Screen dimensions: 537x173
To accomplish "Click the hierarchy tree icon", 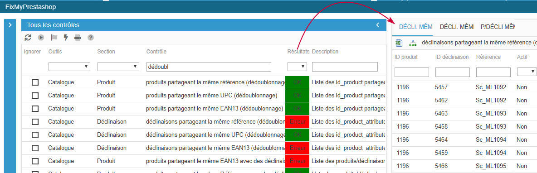I will (x=413, y=43).
